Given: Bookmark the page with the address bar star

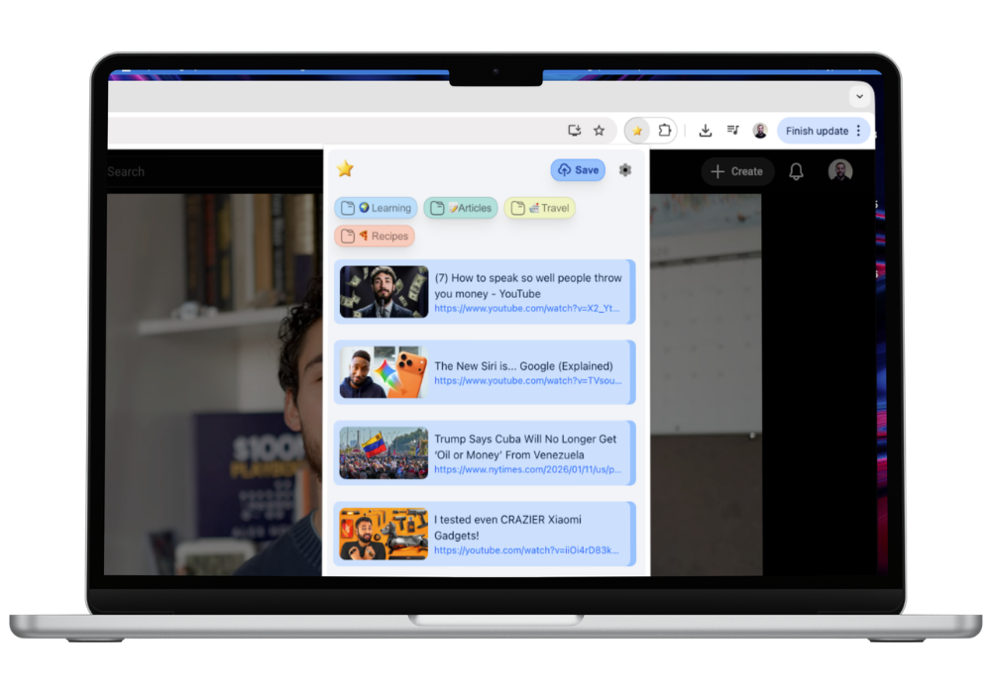Looking at the screenshot, I should (599, 130).
